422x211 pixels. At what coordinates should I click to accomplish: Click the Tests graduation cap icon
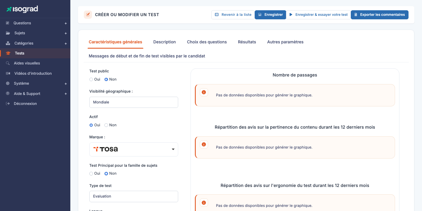[8, 53]
